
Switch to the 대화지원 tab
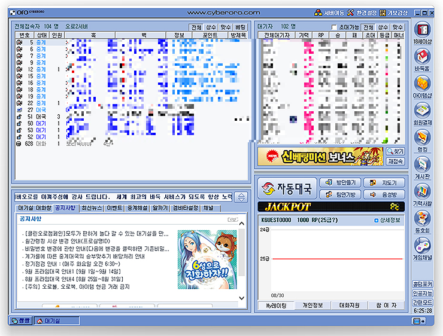tap(349, 306)
